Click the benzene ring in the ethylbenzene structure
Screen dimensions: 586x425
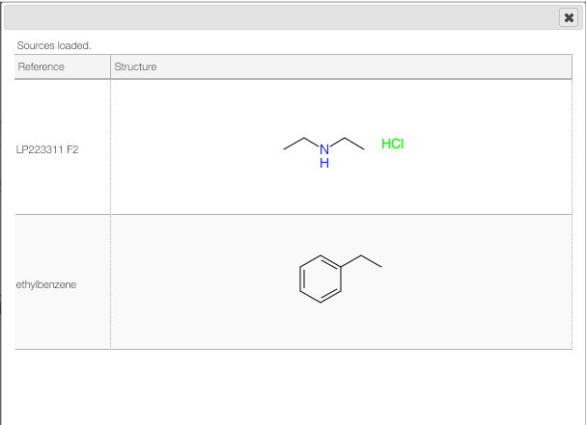pos(321,279)
